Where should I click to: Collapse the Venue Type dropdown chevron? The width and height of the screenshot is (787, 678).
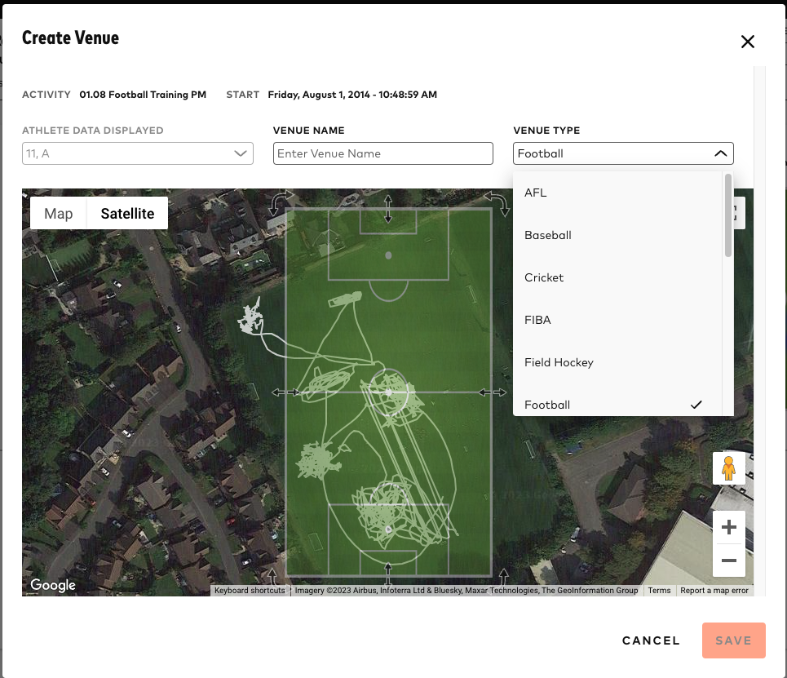point(721,153)
